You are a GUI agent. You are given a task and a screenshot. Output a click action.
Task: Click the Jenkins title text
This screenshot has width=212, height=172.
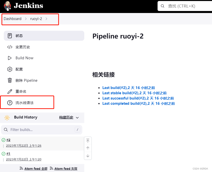pos(28,6)
